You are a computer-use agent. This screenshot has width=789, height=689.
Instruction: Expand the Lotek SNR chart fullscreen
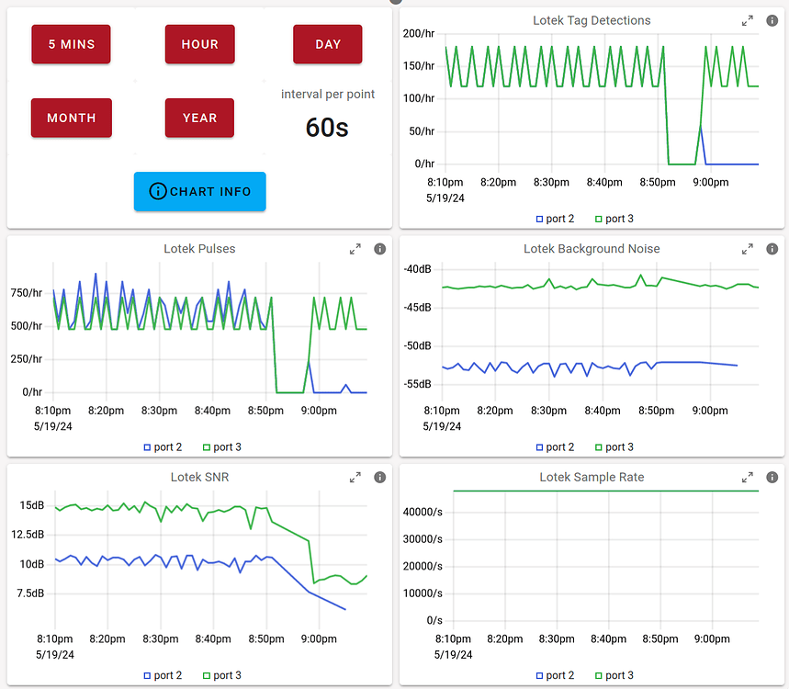click(x=355, y=478)
